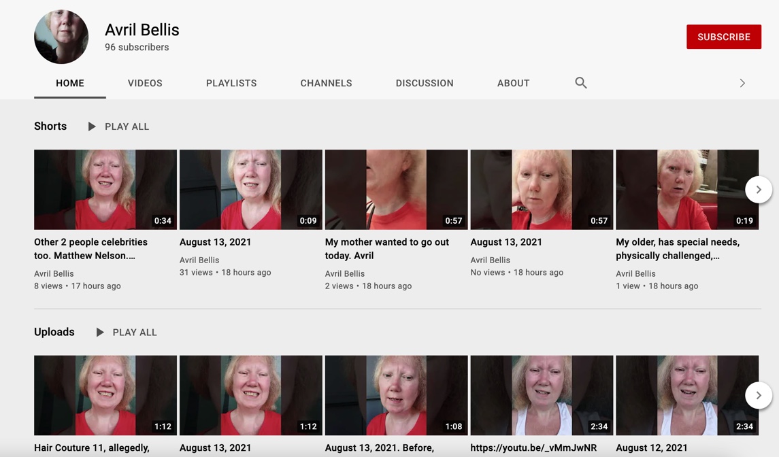Click the Shorts section heading
The height and width of the screenshot is (457, 779).
pyautogui.click(x=50, y=126)
